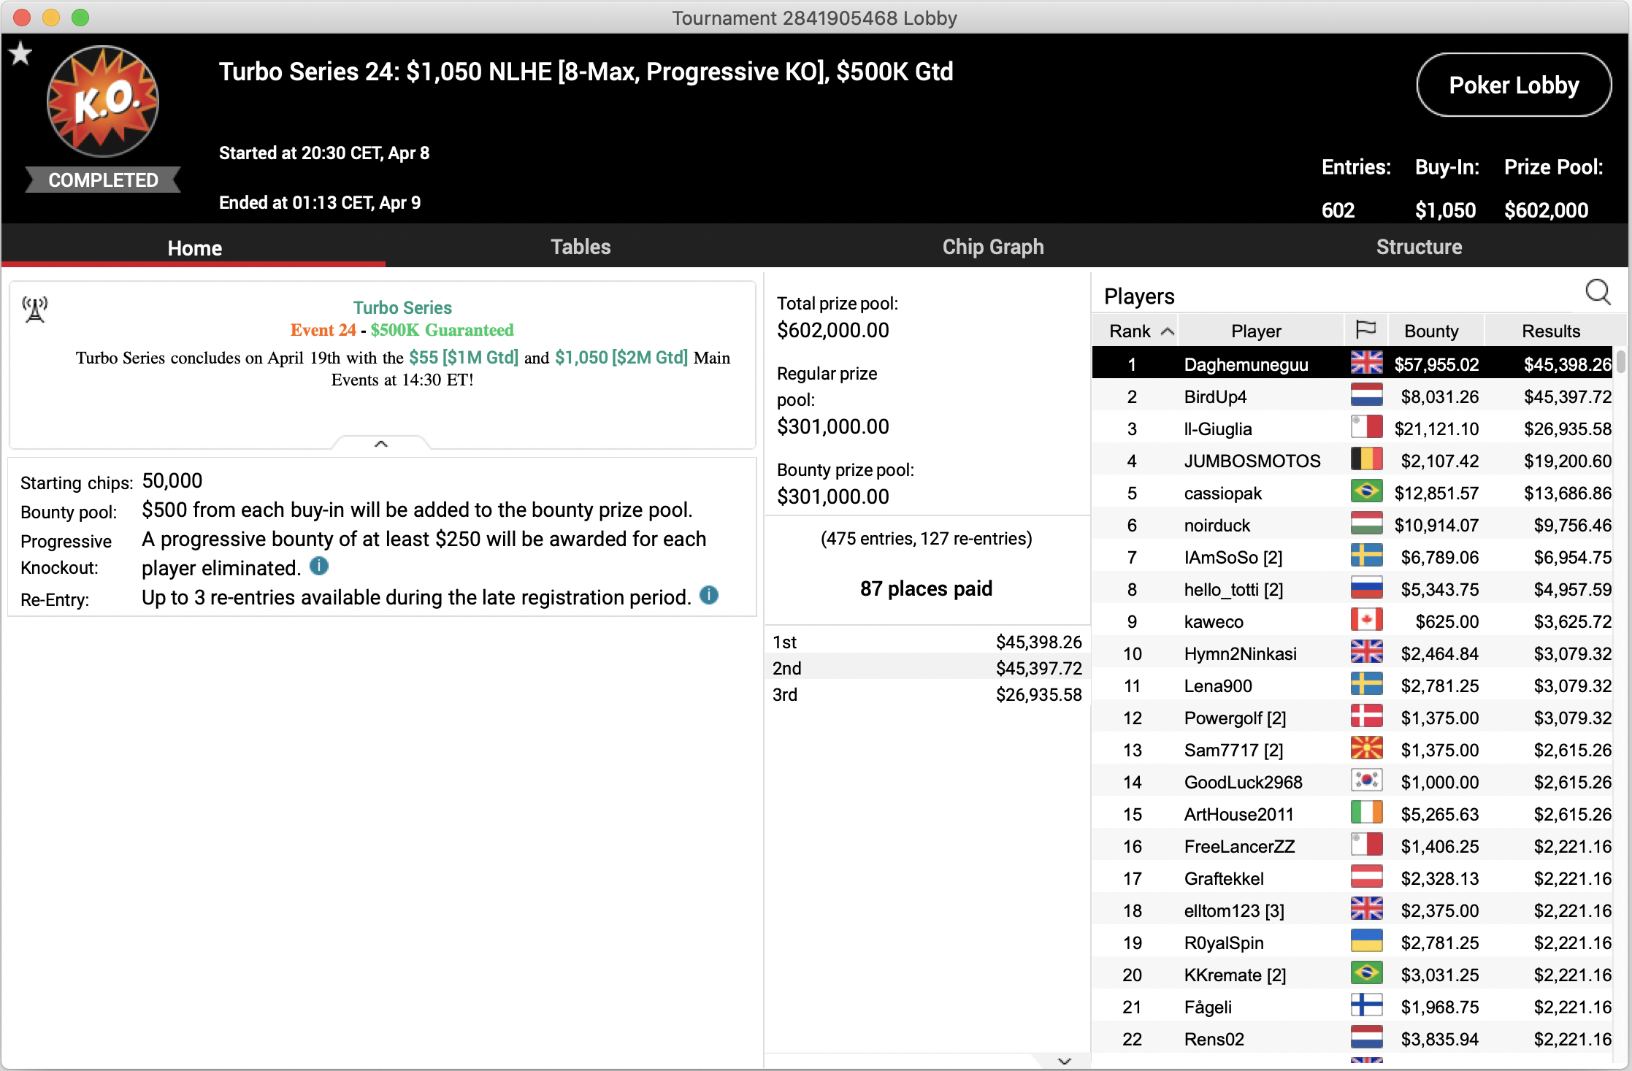
Task: Sort by the Bounty column header
Action: (x=1430, y=331)
